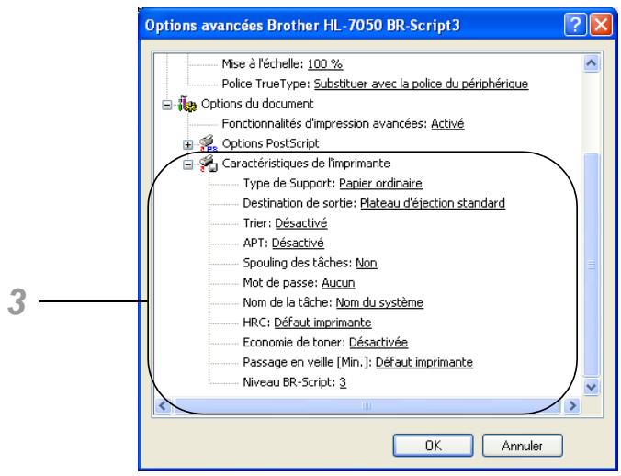Collapse the Options du document node
The image size is (621, 476).
pyautogui.click(x=167, y=105)
